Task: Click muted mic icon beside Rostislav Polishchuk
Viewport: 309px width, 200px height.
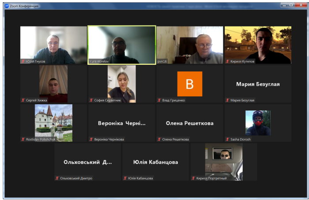Action: [x=23, y=139]
